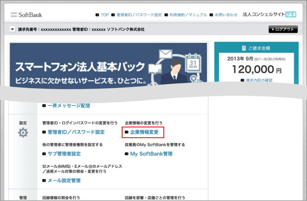Click the settings gear icon
Viewport: 307px width, 201px height.
pyautogui.click(x=23, y=133)
